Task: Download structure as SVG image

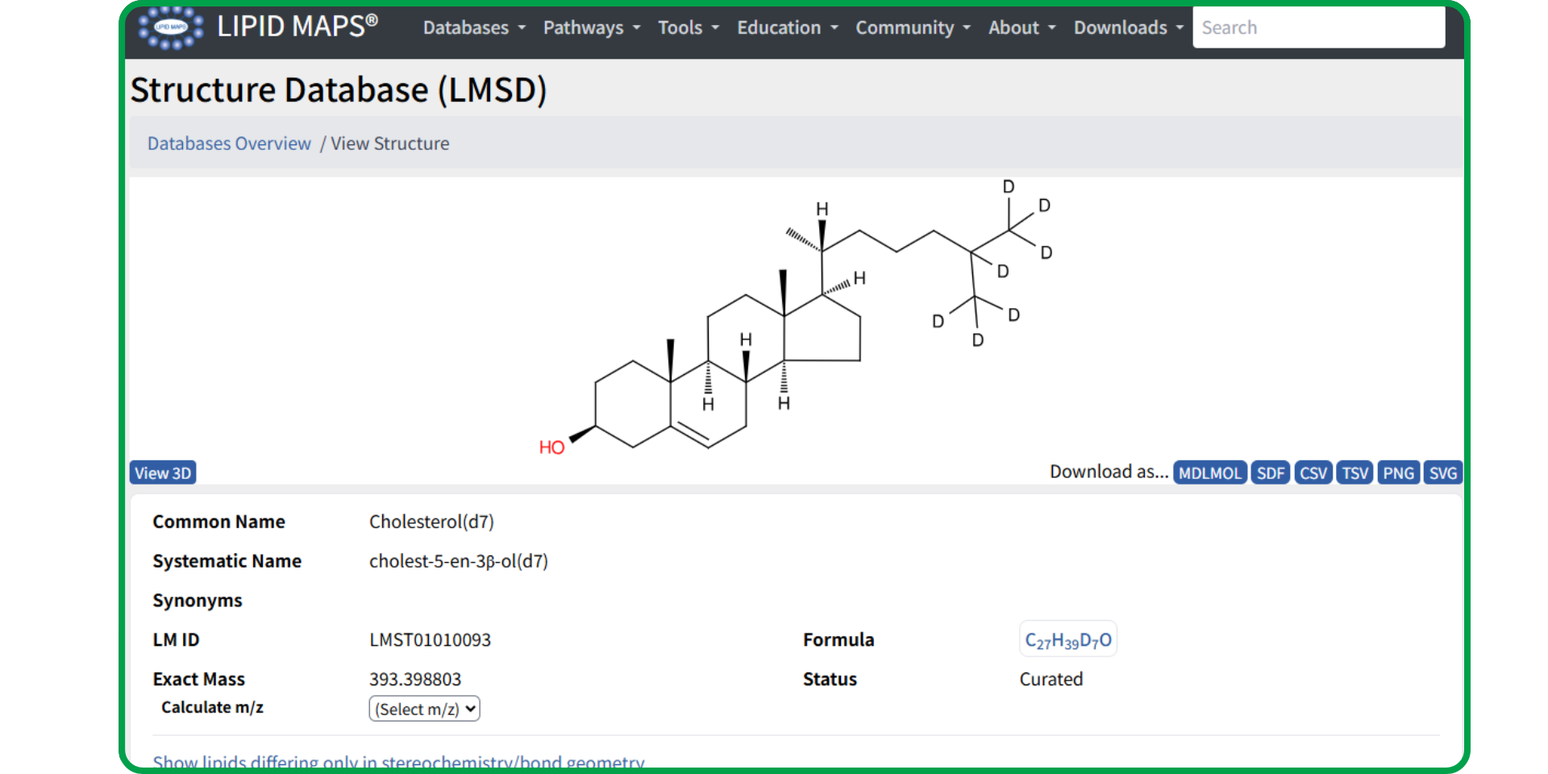Action: (x=1442, y=472)
